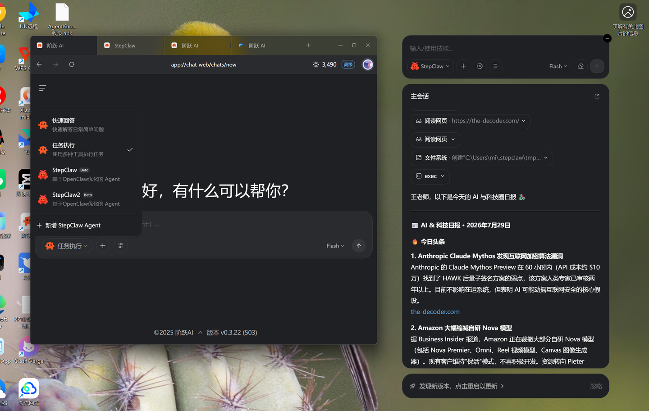Expand the exec step
Viewport: 649px width, 411px height.
[430, 176]
